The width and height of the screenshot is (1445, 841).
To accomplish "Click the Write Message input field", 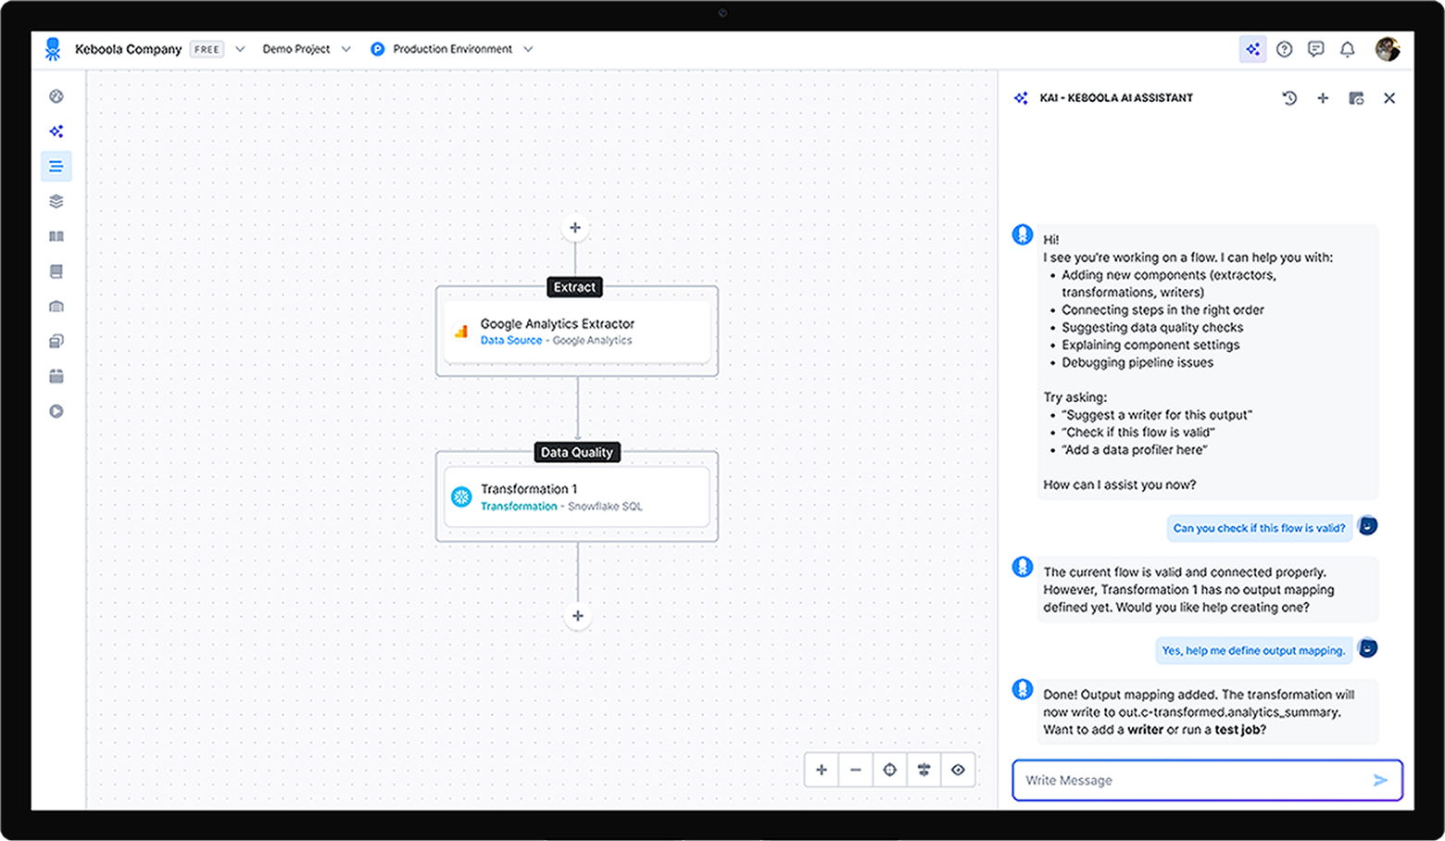I will (x=1207, y=780).
